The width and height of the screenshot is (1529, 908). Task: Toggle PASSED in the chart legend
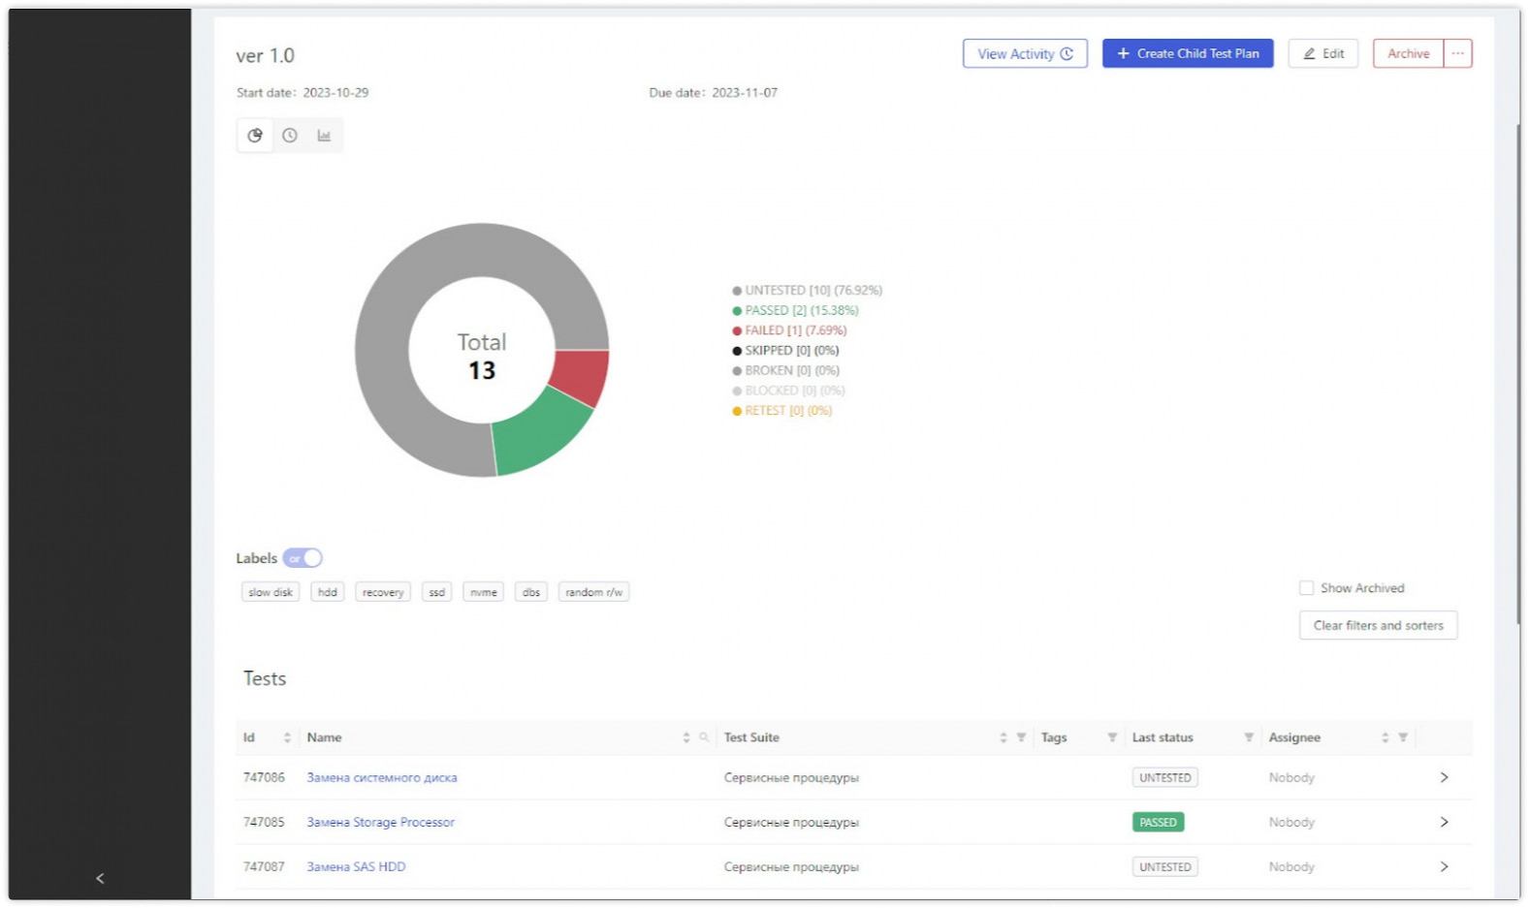(796, 310)
